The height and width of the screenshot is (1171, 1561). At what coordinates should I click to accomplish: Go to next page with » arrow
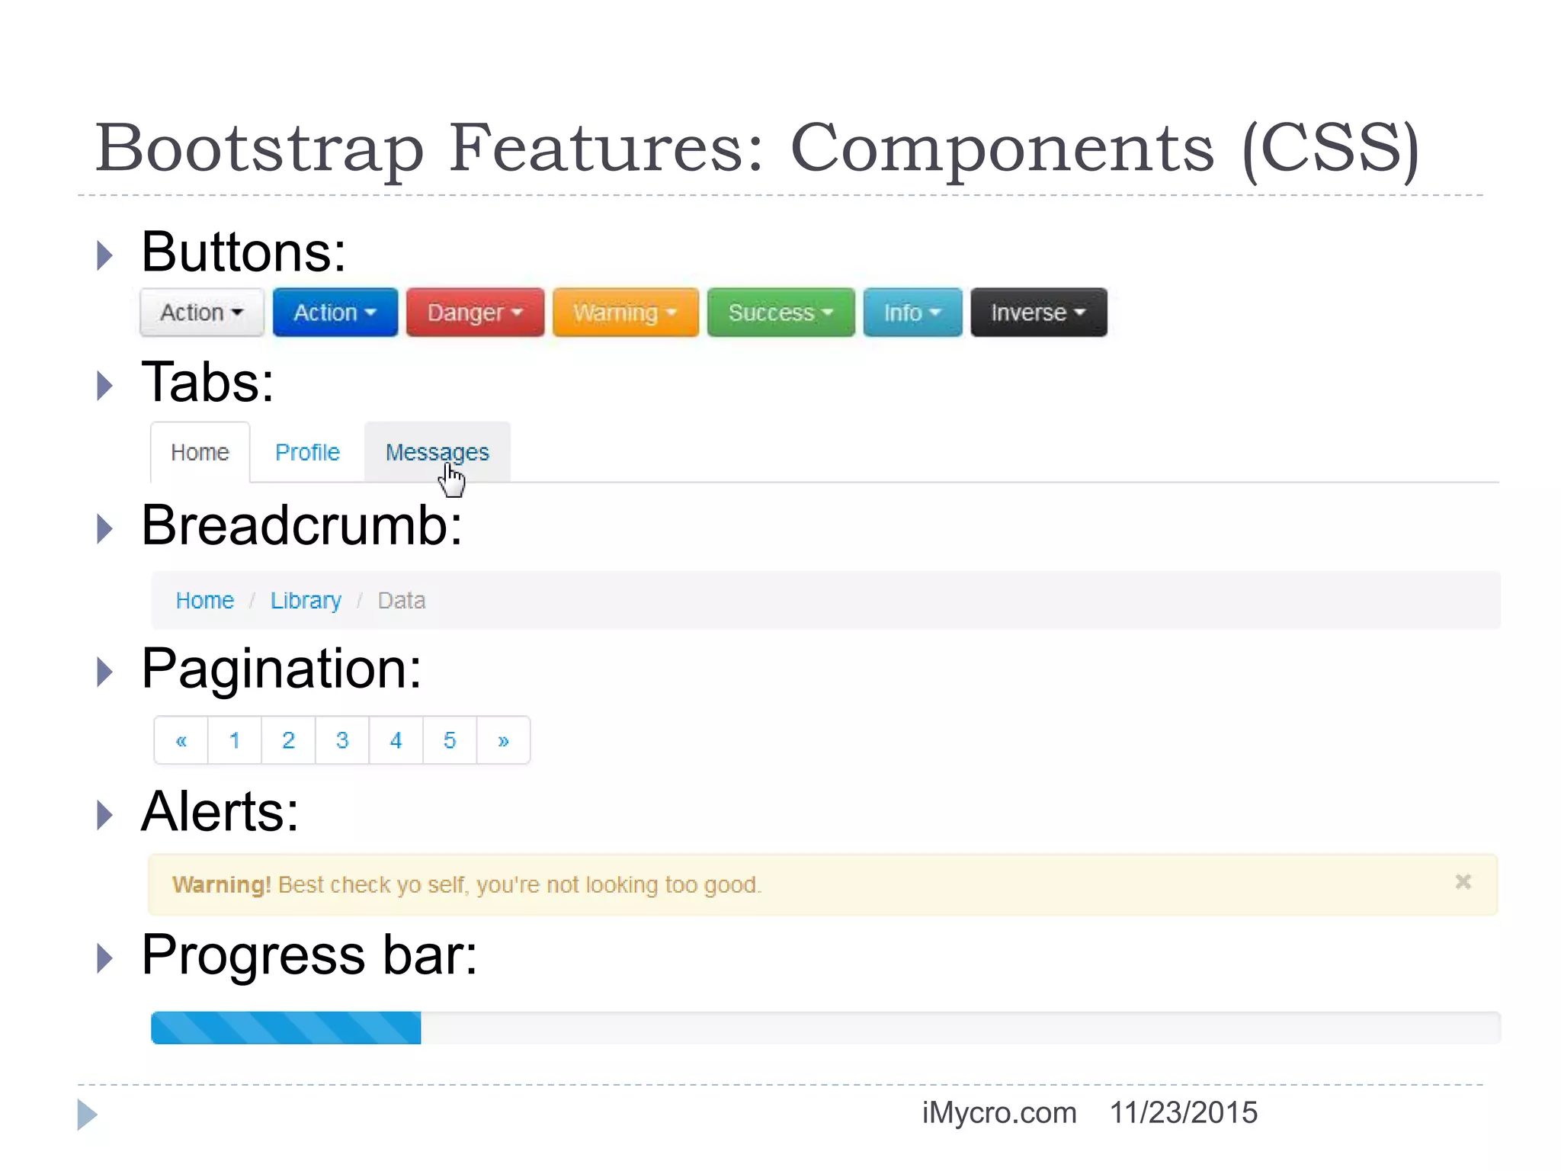pos(503,740)
